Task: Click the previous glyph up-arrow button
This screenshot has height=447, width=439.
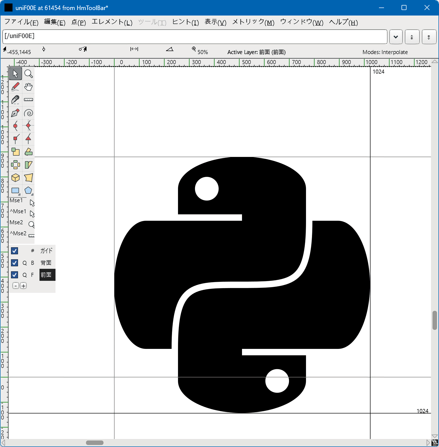Action: [x=412, y=37]
